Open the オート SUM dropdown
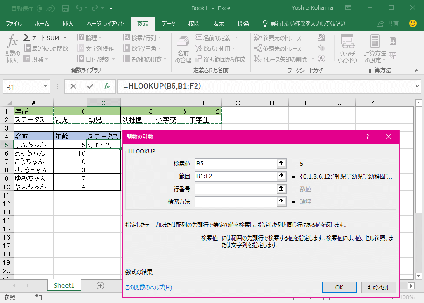 click(x=65, y=38)
